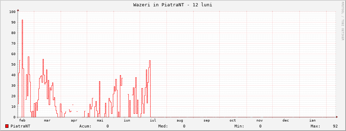Image resolution: width=346 pixels, height=131 pixels.
Task: Click the y-axis value 10
Action: click(13, 107)
